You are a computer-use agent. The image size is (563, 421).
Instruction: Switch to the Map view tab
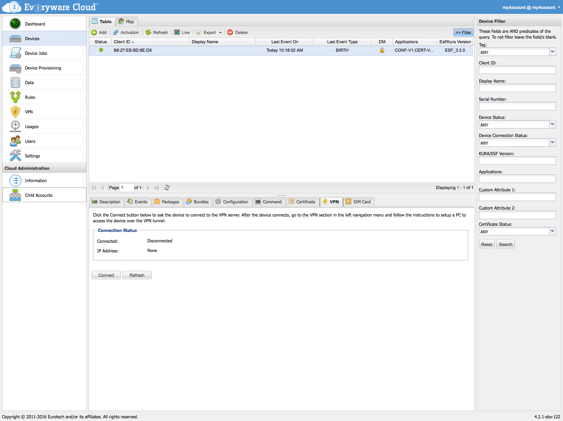(x=126, y=22)
